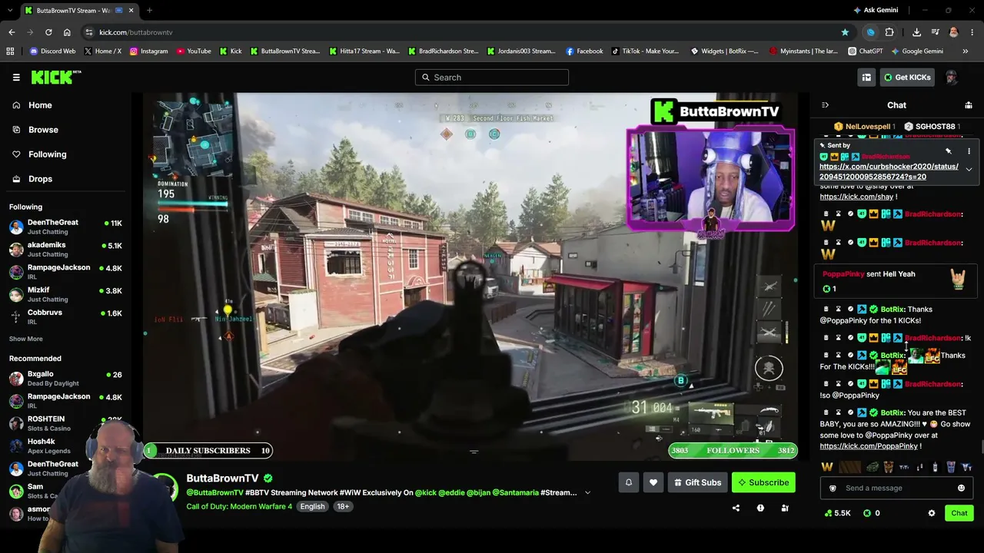Expand the pinned message chevron

point(969,169)
